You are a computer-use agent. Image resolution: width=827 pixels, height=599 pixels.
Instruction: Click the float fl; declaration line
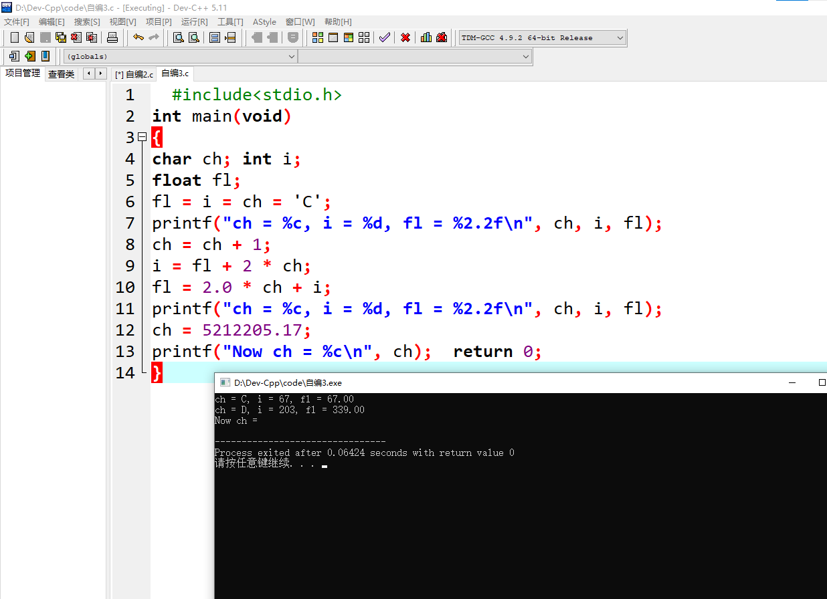196,181
